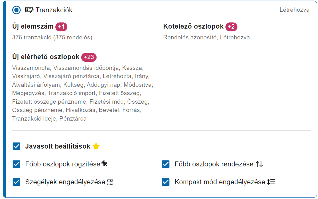Click the Tranzakciók title text
This screenshot has width=318, height=199.
pyautogui.click(x=54, y=10)
